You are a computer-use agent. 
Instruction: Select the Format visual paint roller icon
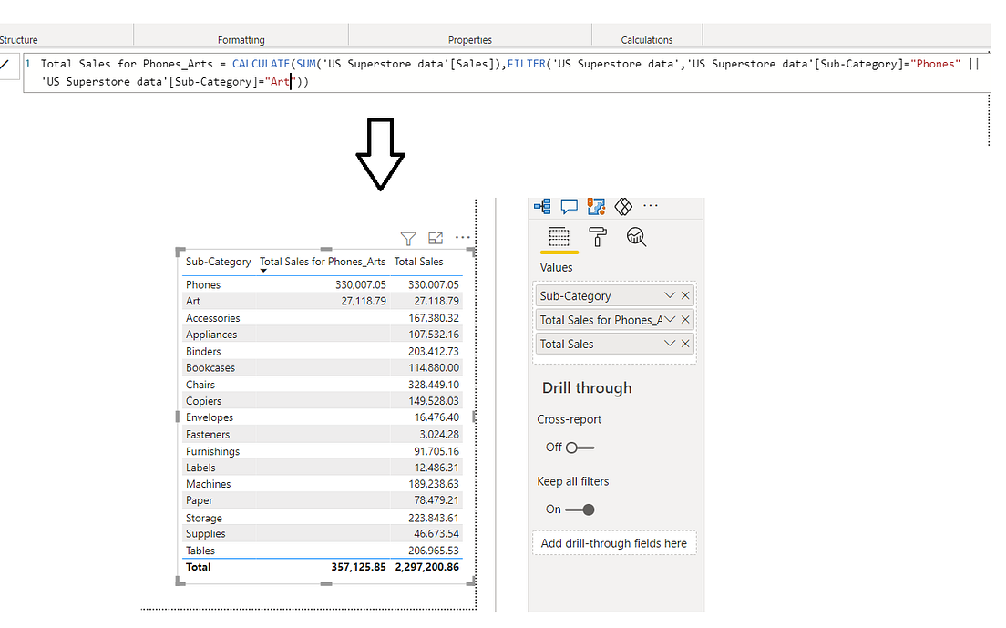599,237
